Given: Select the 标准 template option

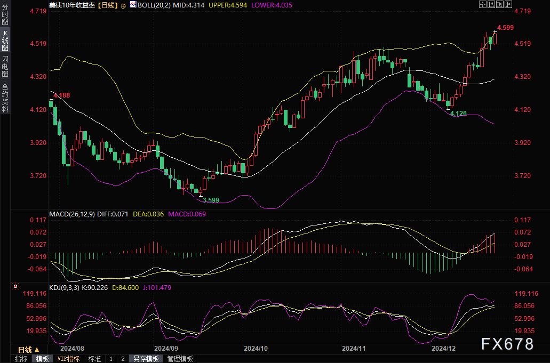Looking at the screenshot, I should 94,359.
